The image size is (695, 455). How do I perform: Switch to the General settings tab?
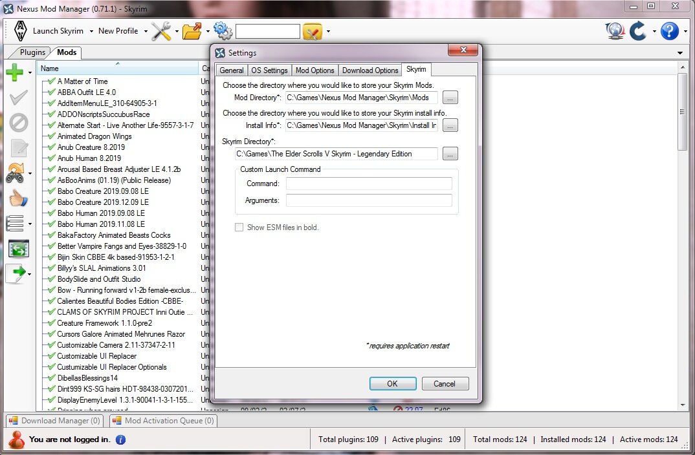(232, 70)
